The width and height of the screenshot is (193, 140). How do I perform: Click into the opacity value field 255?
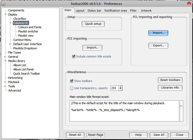point(114,88)
